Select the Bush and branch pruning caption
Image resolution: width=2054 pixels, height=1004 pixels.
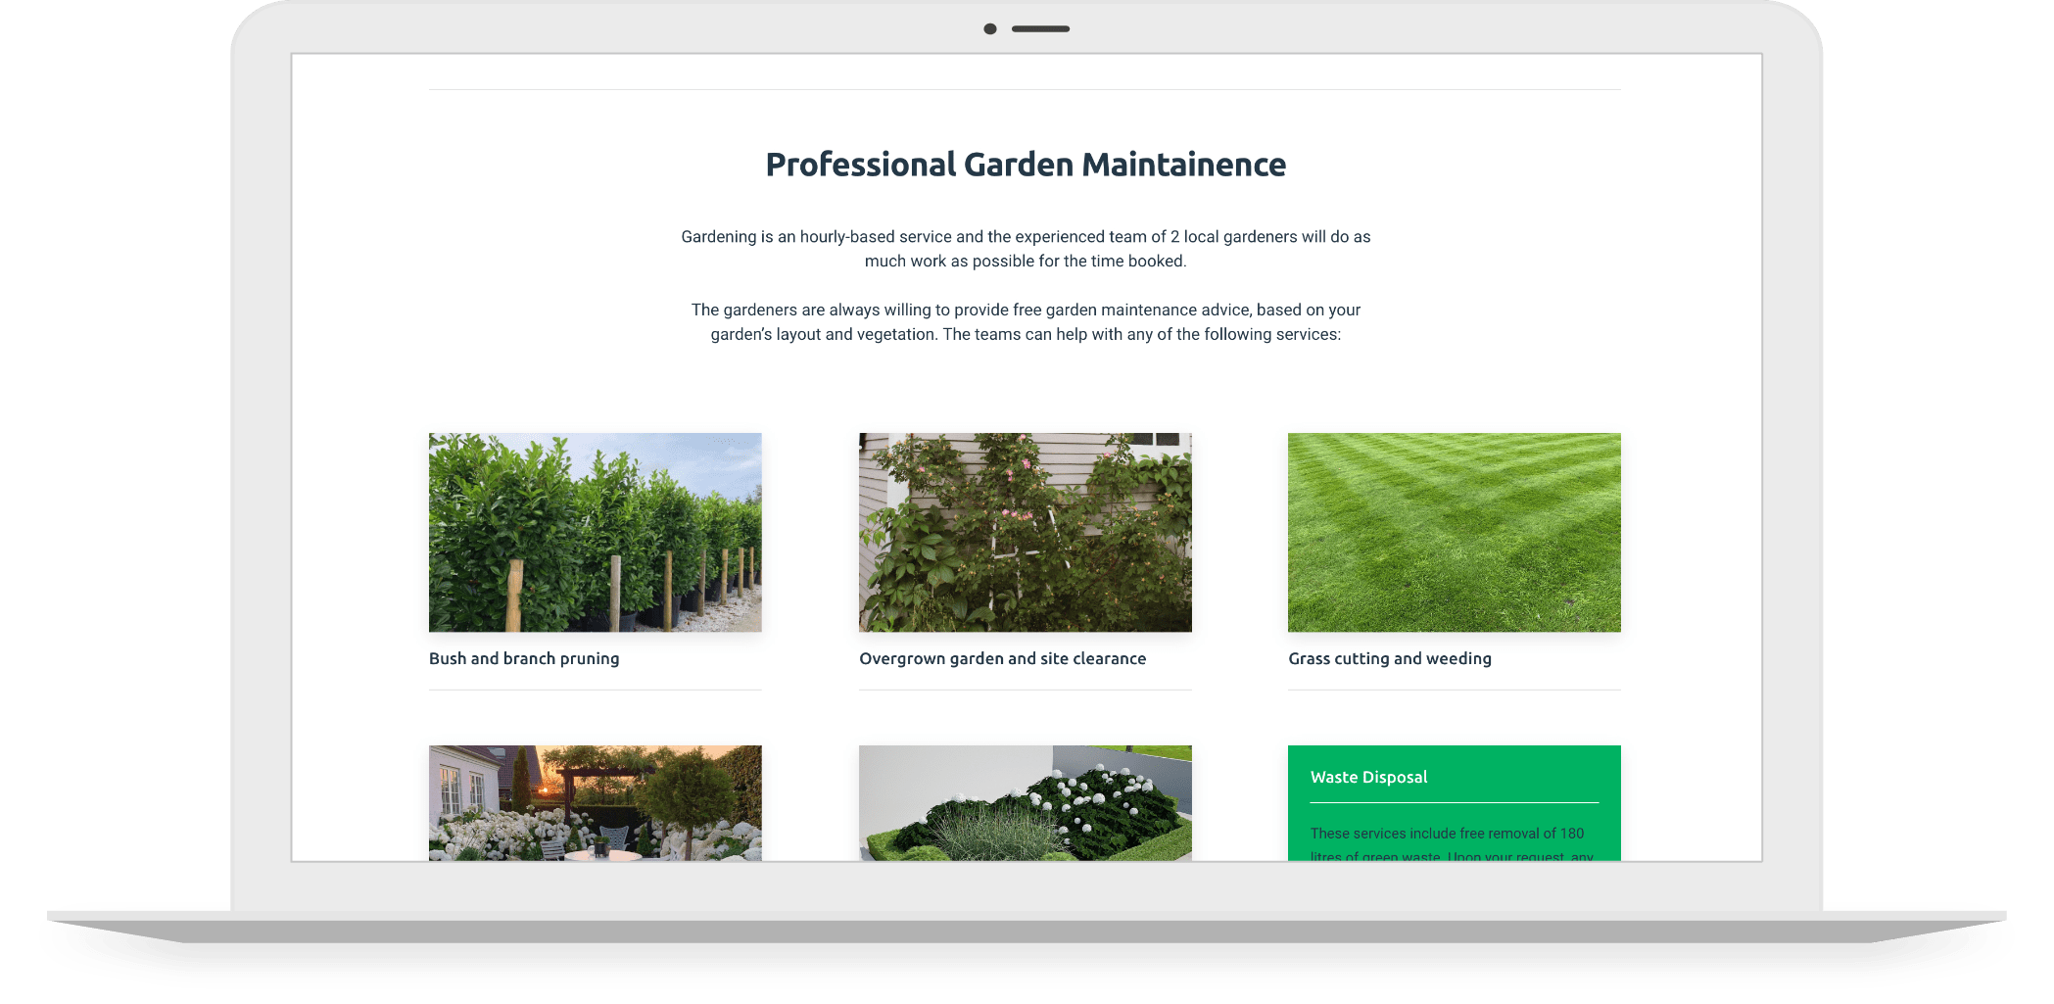pos(524,659)
